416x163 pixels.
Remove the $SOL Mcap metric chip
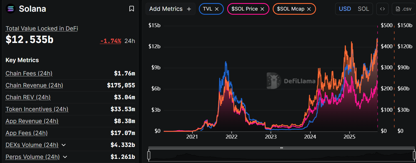[309, 9]
